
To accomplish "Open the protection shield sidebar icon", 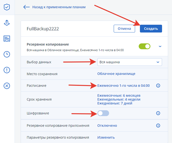I will point(7,7).
